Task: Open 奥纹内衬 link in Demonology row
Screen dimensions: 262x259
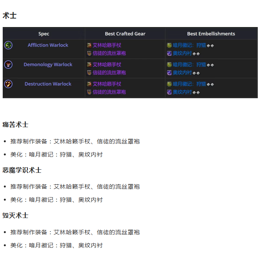Action: point(182,73)
